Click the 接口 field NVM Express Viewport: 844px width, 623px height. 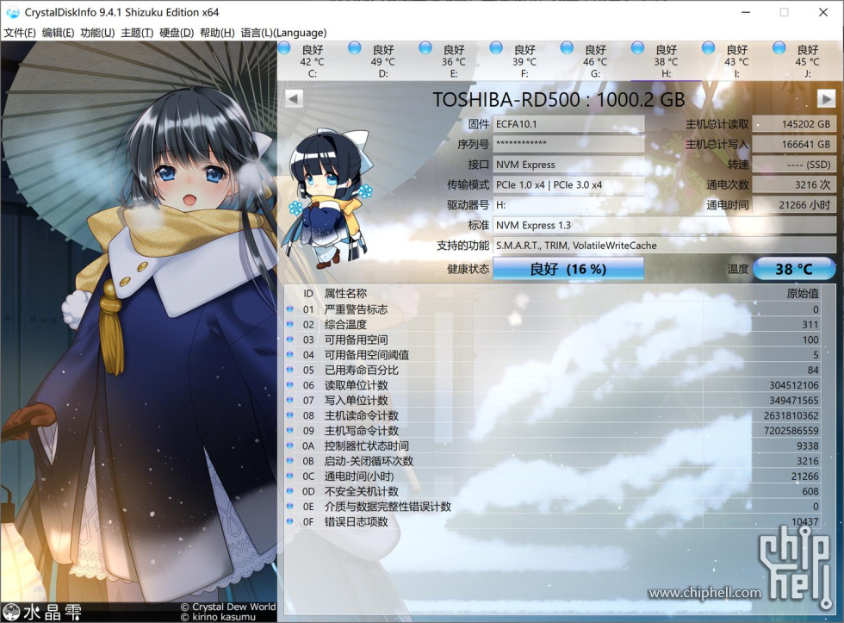(x=568, y=165)
